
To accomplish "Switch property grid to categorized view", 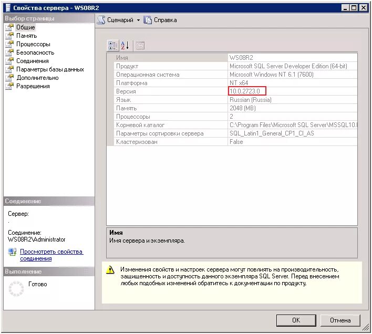I will tap(113, 46).
